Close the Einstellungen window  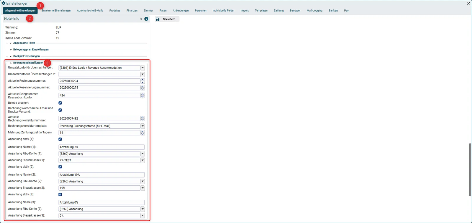[468, 3]
